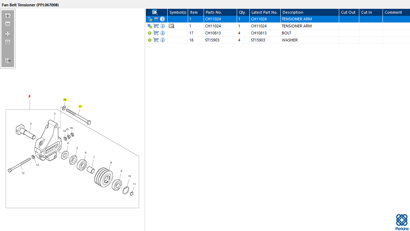
Task: Add WASHER ST15903 to the cart
Action: (x=156, y=40)
